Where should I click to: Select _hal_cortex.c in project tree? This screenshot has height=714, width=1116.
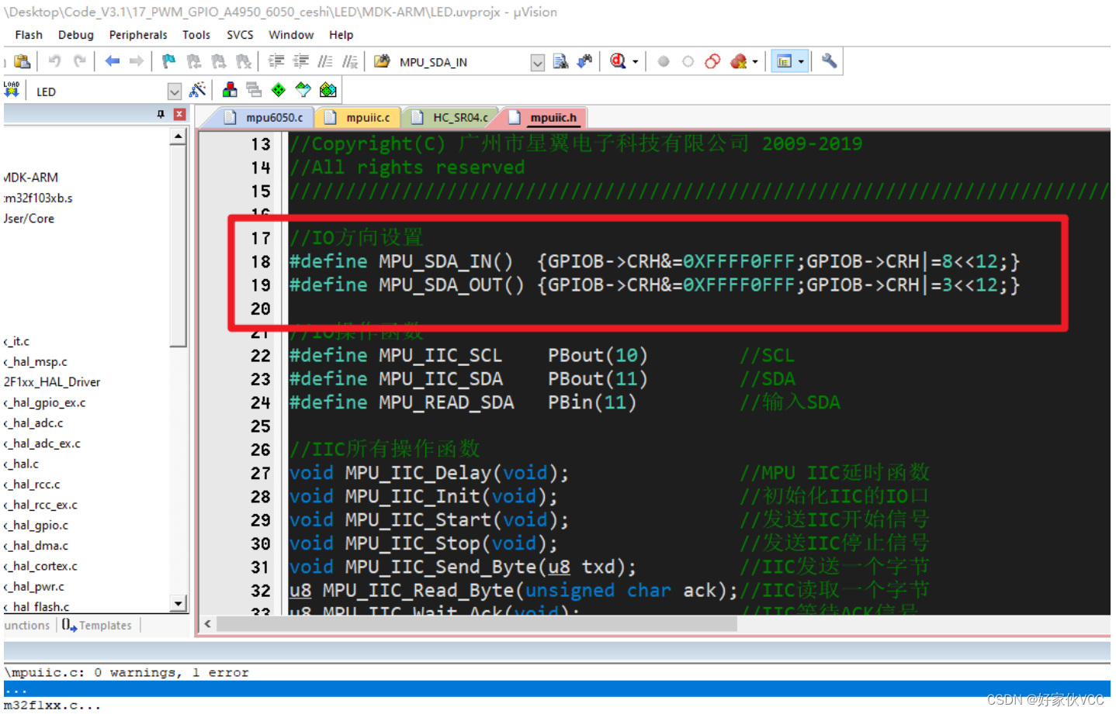[42, 566]
